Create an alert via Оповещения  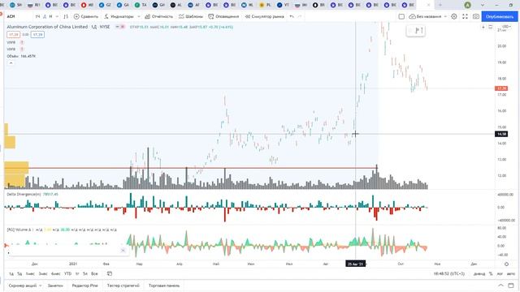[223, 16]
